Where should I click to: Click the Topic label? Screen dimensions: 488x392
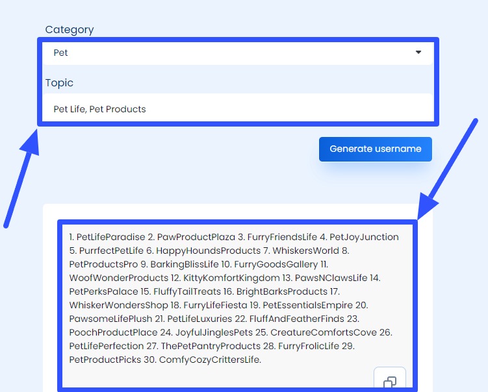[x=59, y=82]
